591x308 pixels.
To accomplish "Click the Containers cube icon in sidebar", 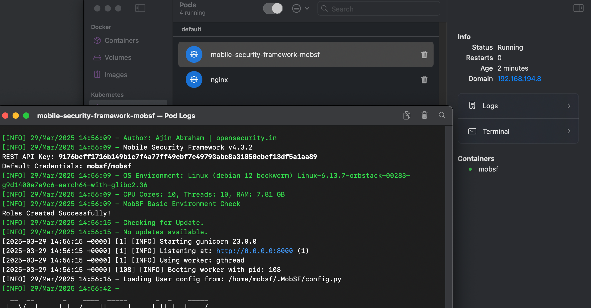I will [97, 41].
